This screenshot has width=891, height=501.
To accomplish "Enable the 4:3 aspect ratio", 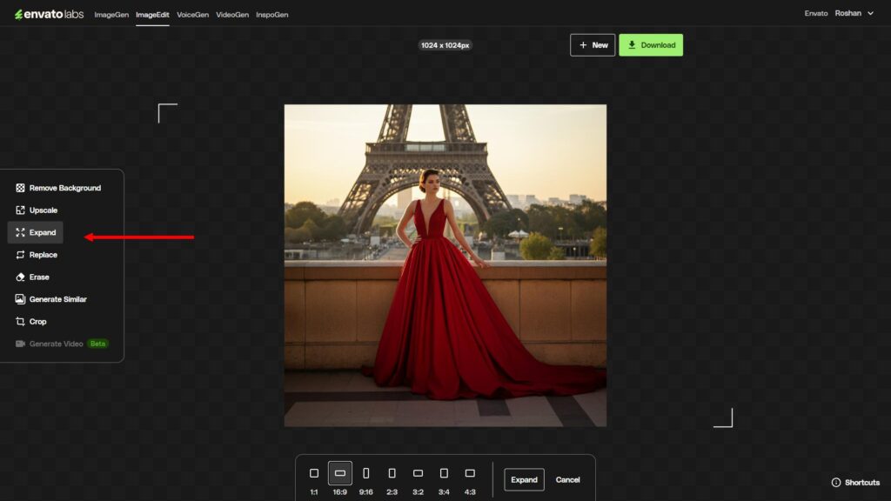I will [470, 472].
